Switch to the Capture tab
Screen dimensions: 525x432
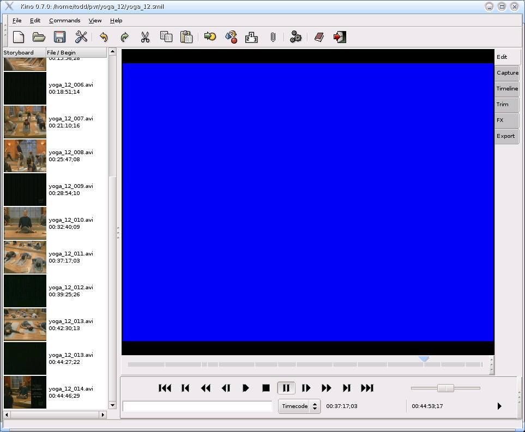point(507,72)
